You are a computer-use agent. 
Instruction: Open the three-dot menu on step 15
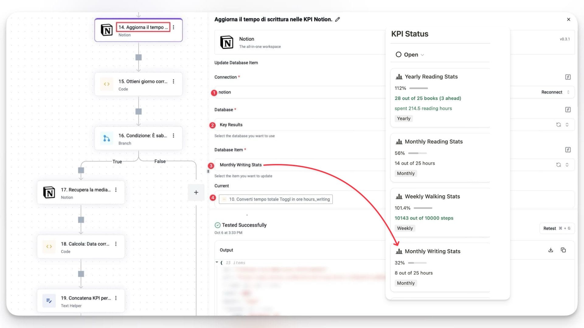[x=173, y=81]
